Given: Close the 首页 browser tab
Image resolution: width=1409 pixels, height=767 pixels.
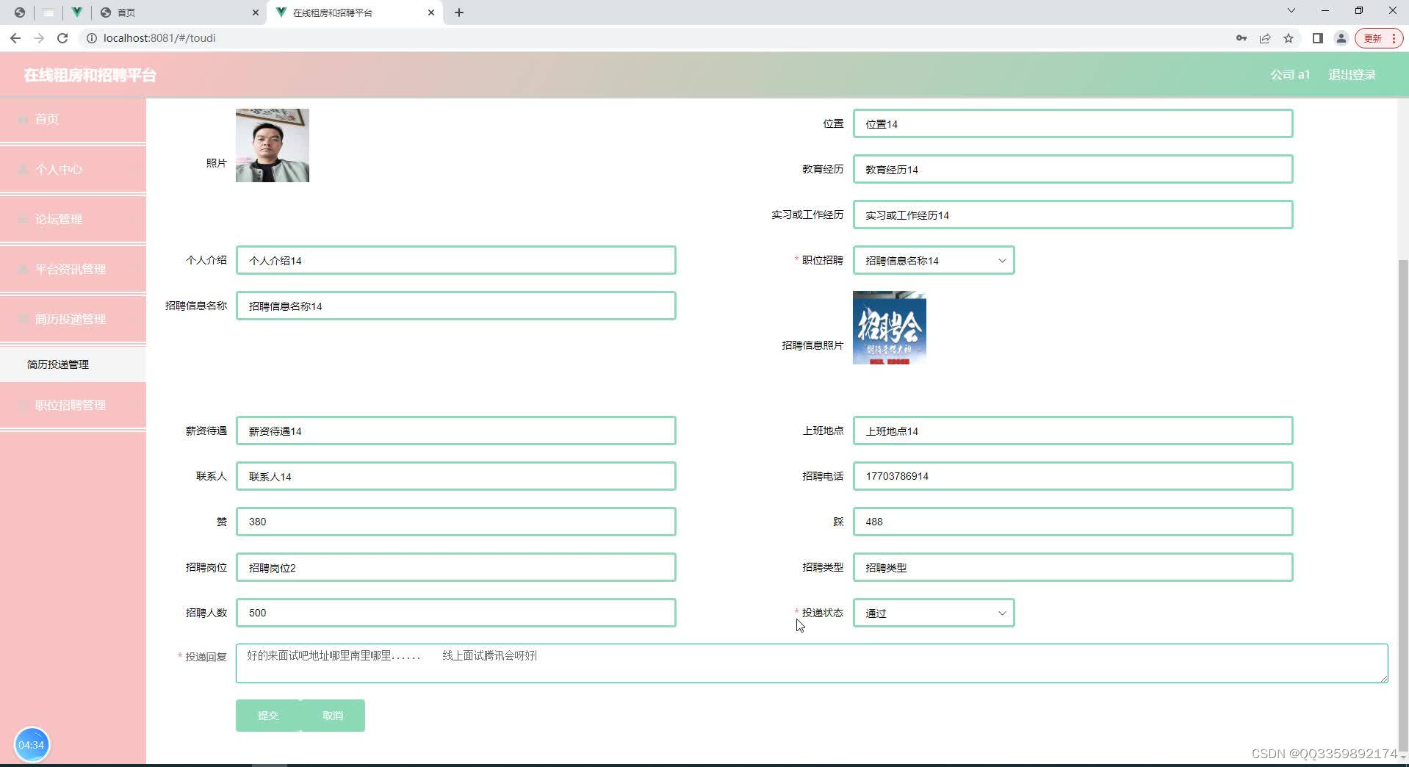Looking at the screenshot, I should tap(256, 12).
